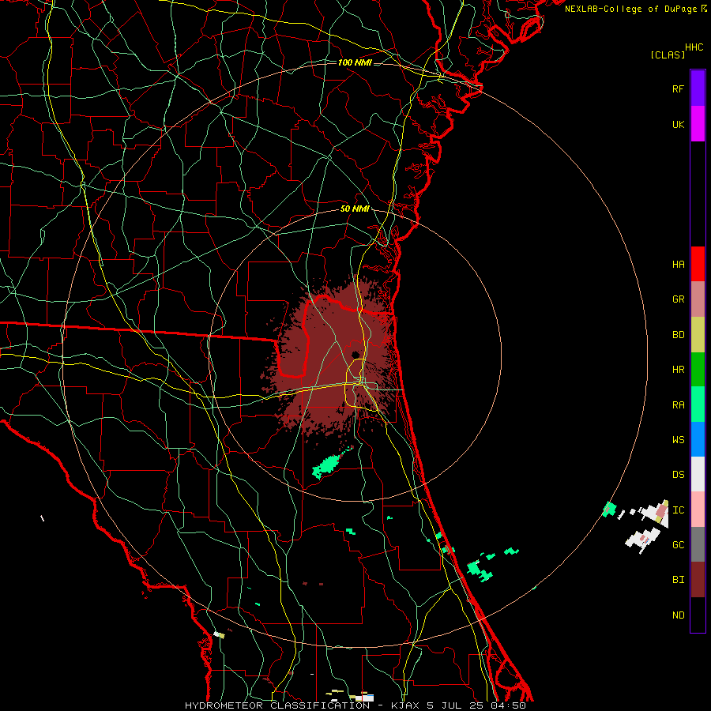Click the GC legend label
Screen dimensions: 711x711
tap(678, 544)
